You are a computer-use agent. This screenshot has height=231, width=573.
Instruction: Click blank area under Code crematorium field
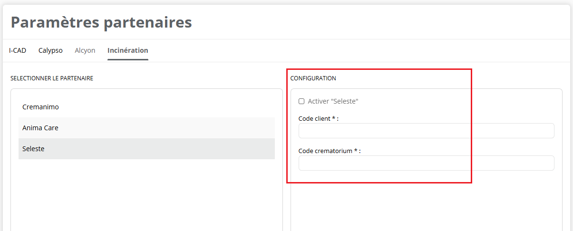(426, 200)
